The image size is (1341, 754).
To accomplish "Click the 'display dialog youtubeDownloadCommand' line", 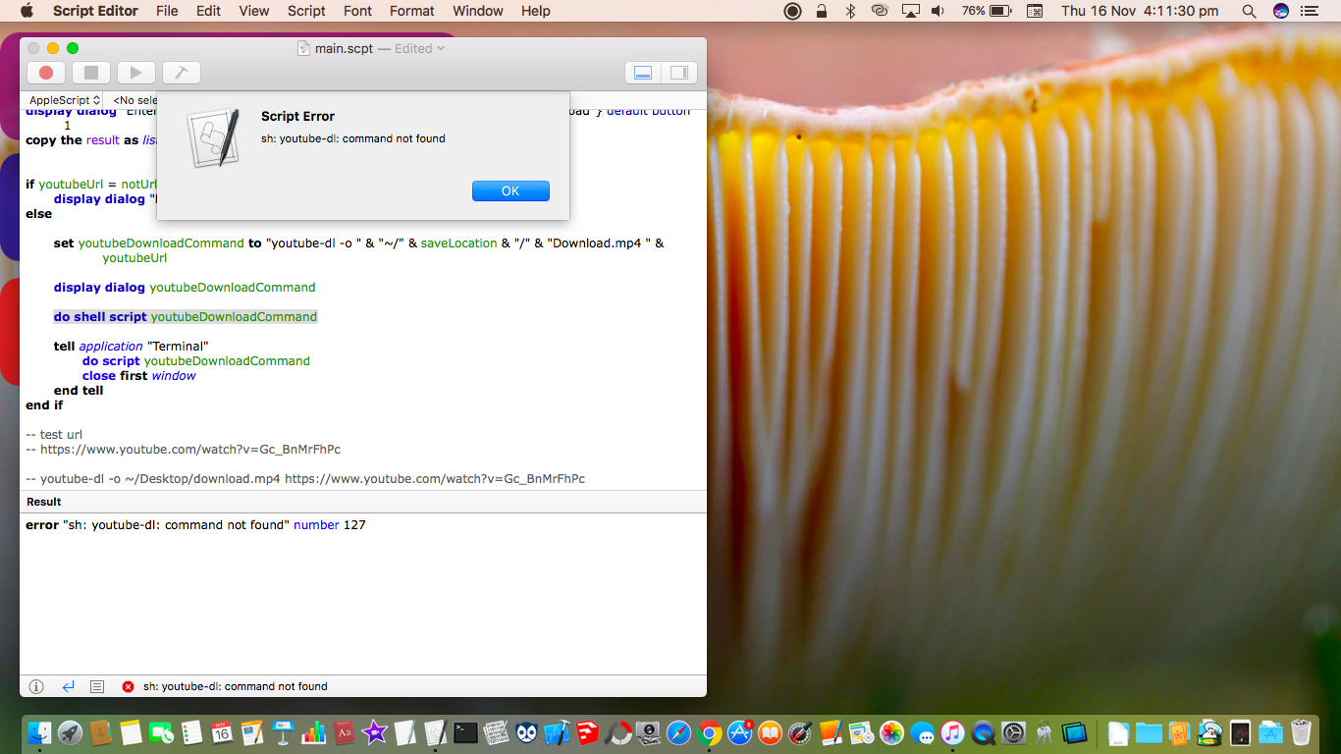I will point(185,288).
